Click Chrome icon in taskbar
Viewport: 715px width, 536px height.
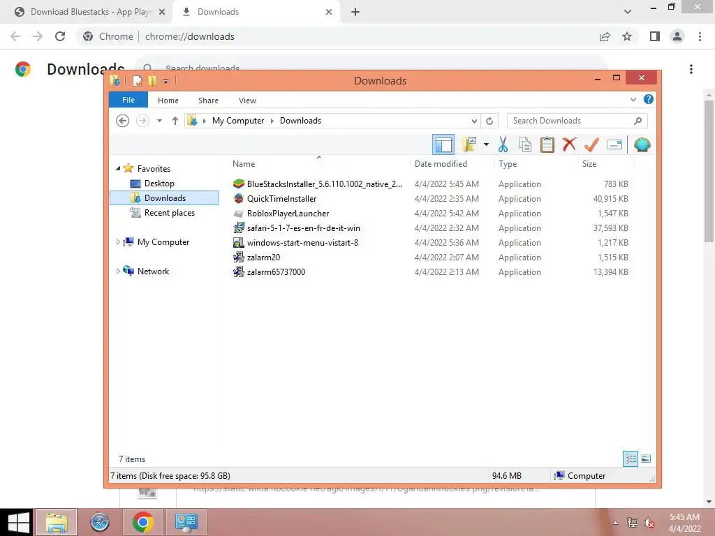click(x=143, y=522)
